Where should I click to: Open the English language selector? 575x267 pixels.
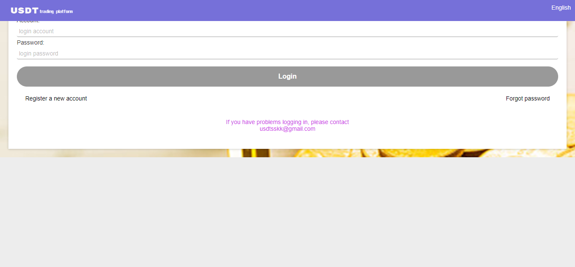coord(561,8)
